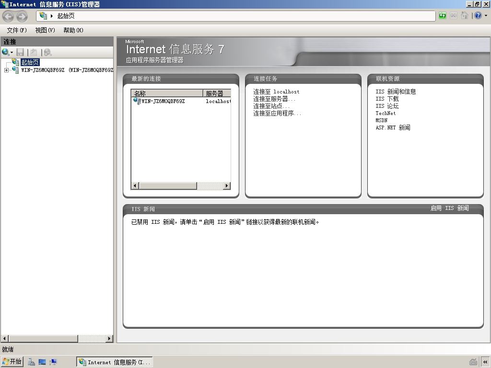Click the globe connect icon in 连接 toolbar
This screenshot has height=368, width=491.
pos(5,52)
